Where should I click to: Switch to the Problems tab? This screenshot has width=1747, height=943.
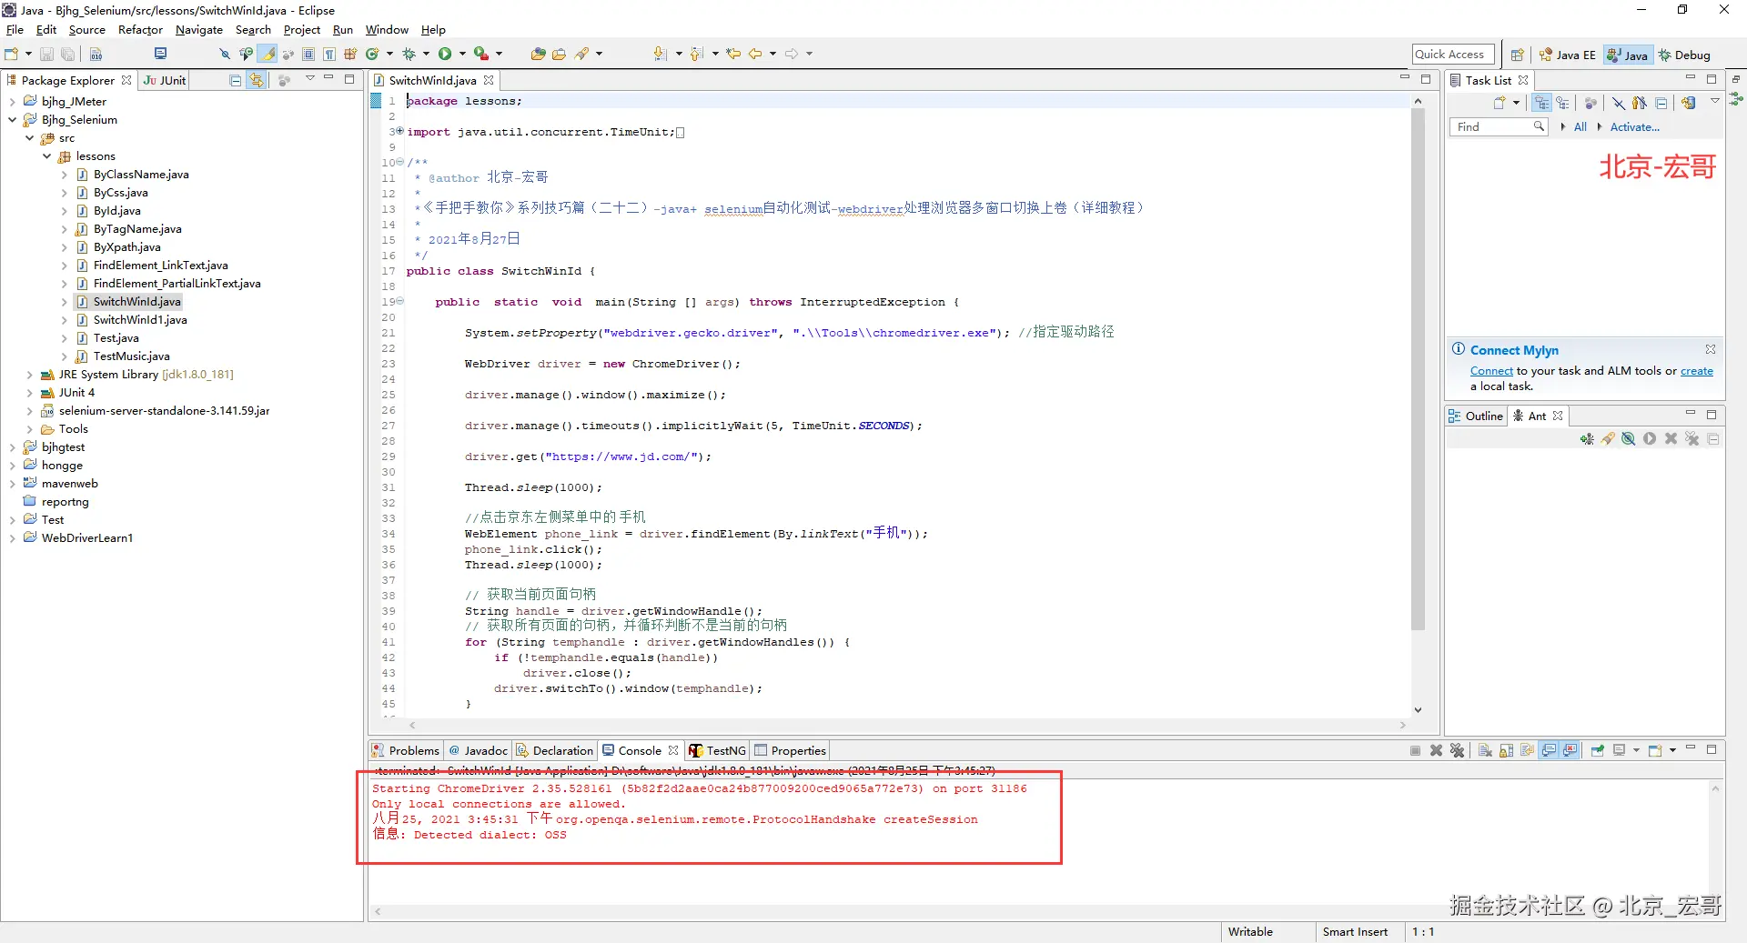[406, 750]
